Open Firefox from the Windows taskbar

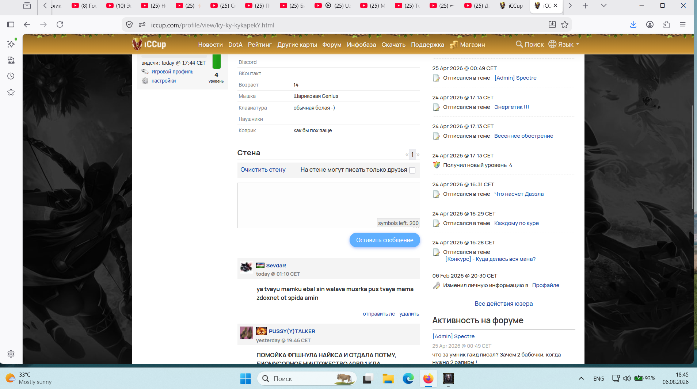tap(428, 379)
